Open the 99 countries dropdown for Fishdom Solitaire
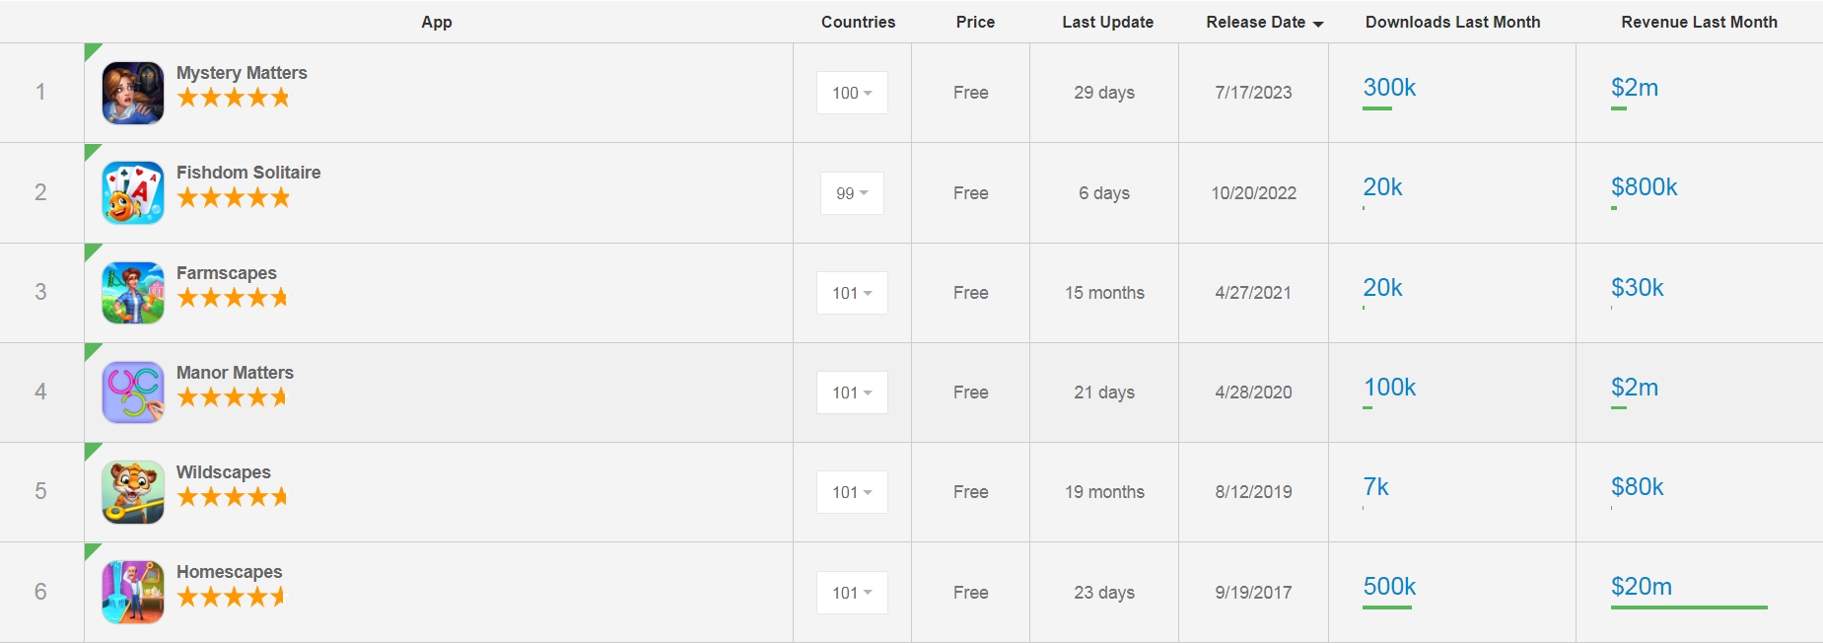This screenshot has height=643, width=1823. tap(852, 193)
